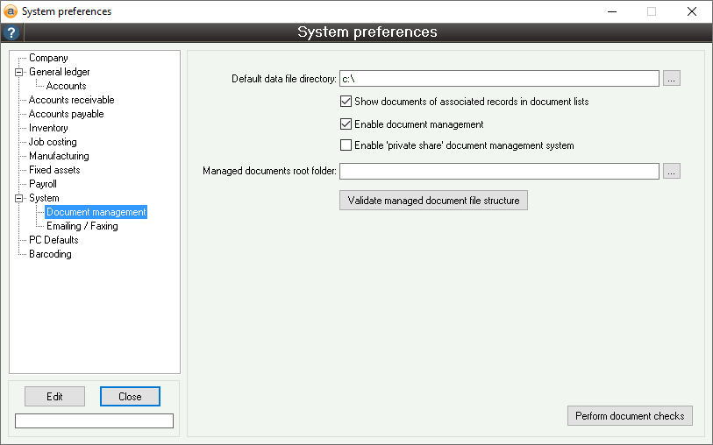
Task: Click the app icon in title bar
Action: point(11,11)
